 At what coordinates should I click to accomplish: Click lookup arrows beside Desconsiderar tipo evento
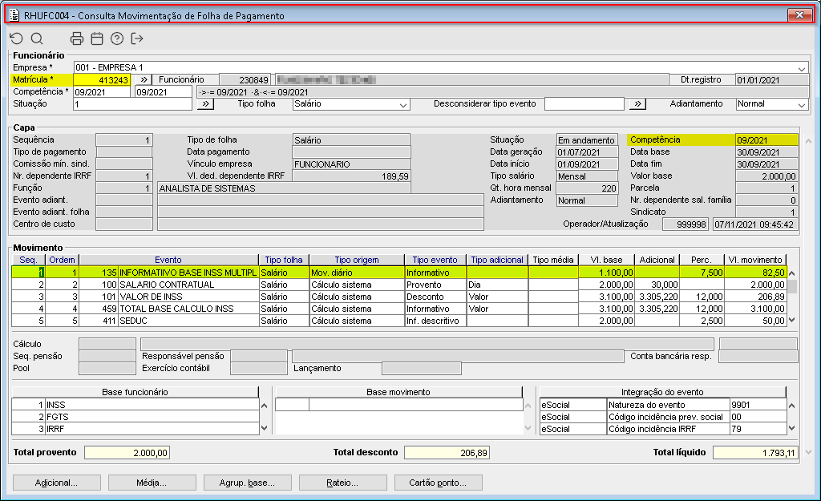tap(637, 103)
